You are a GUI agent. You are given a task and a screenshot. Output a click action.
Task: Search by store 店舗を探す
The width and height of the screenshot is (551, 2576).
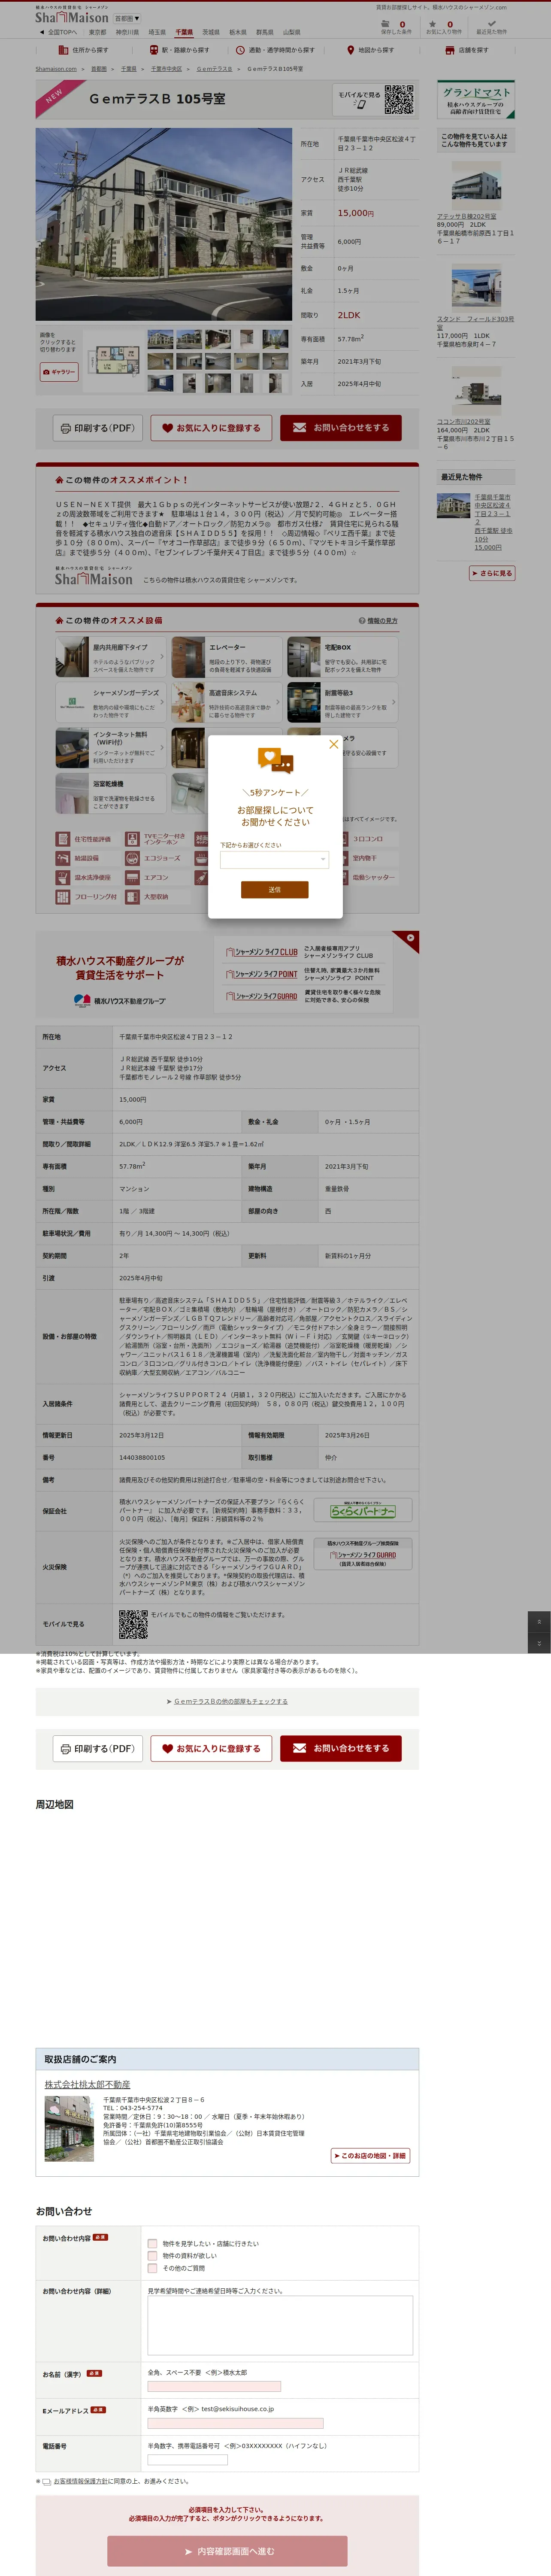pos(467,50)
